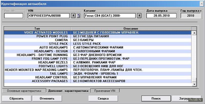Image resolution: width=205 pixels, height=104 pixels.
Task: Select the AUTO HEADLAMPS row
Action: point(98,47)
